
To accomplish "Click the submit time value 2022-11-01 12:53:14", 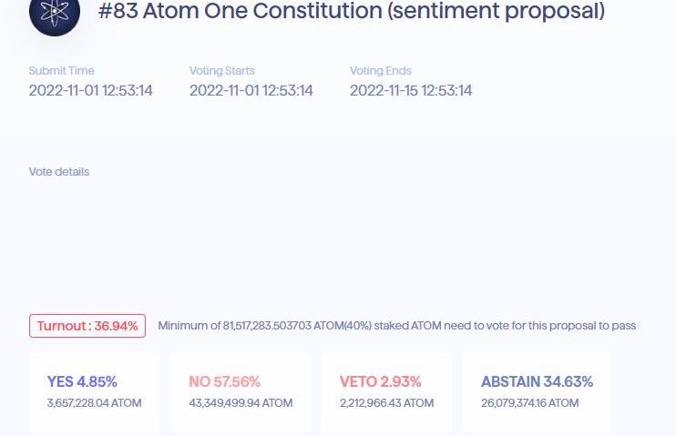I will tap(90, 90).
